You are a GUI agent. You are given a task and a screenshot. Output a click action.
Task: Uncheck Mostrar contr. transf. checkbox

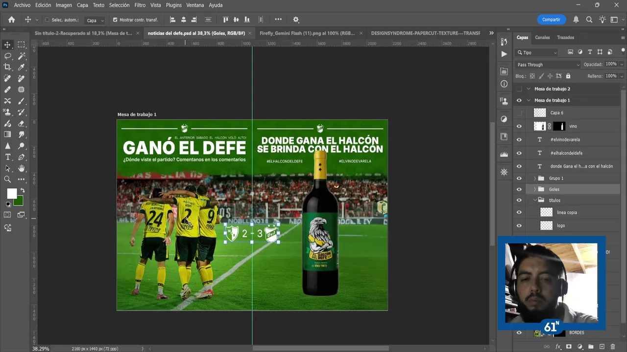pyautogui.click(x=115, y=20)
